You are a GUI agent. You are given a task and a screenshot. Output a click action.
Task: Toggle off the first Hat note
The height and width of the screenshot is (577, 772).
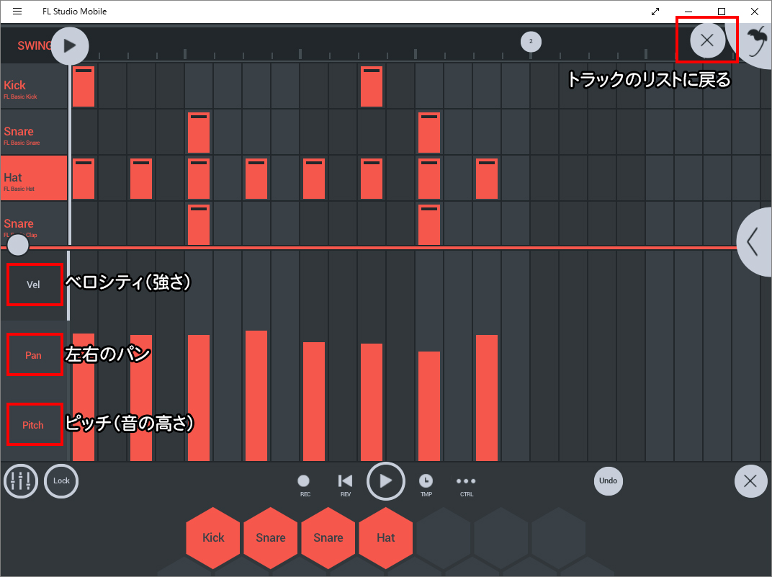(x=84, y=179)
